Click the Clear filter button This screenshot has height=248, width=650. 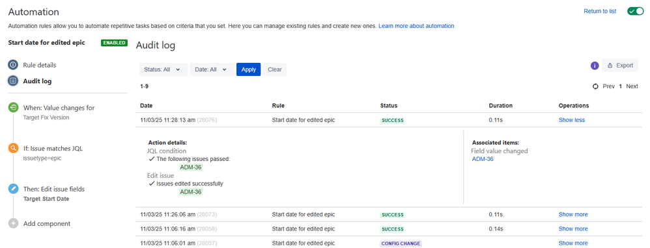point(275,69)
